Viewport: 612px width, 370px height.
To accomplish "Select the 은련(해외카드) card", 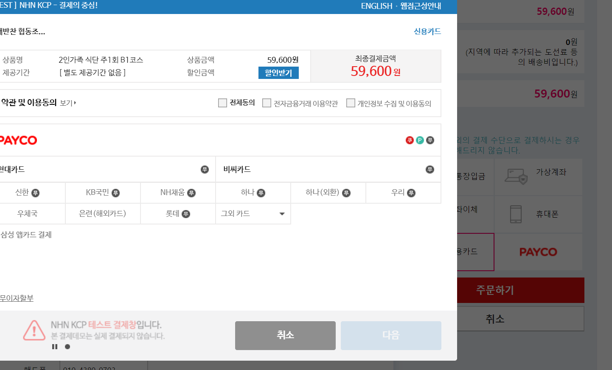I will click(x=103, y=214).
